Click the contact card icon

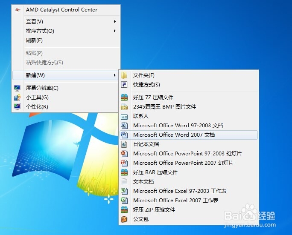(x=124, y=117)
